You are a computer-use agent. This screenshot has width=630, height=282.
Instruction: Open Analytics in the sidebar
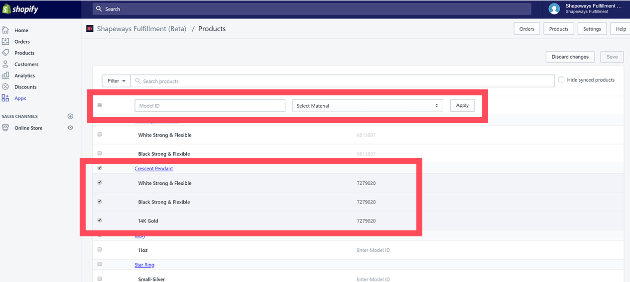point(24,76)
